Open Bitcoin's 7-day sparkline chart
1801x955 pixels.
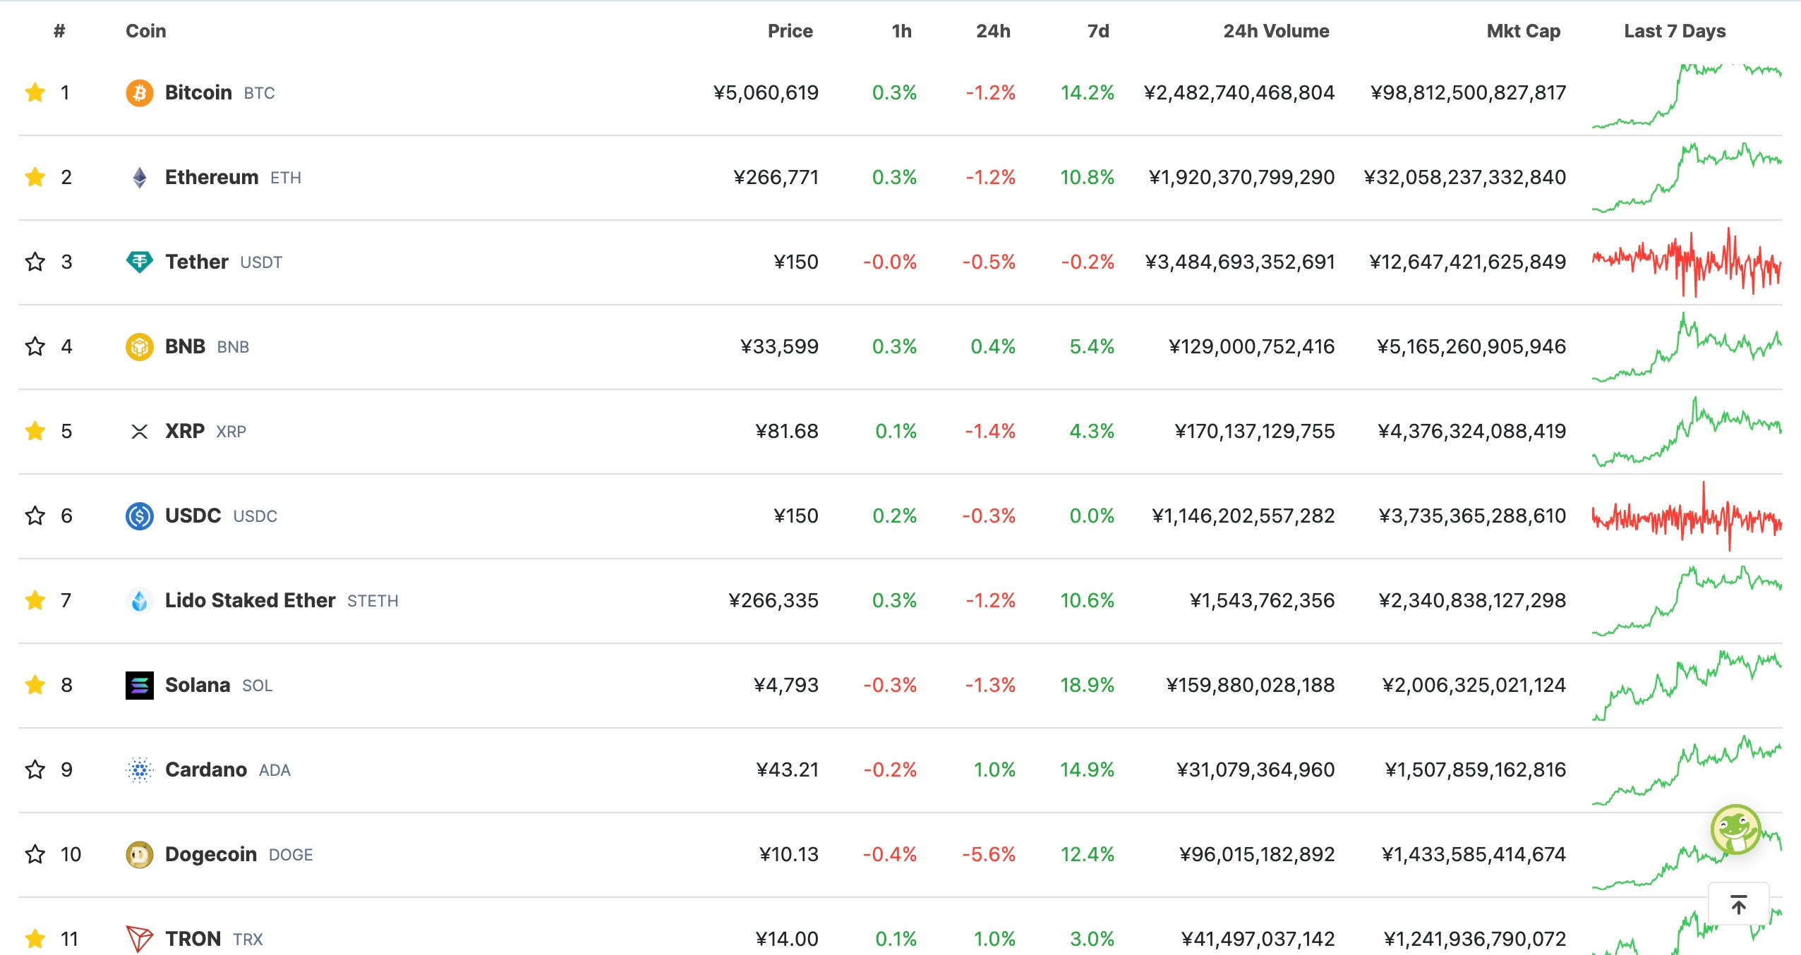[x=1687, y=97]
